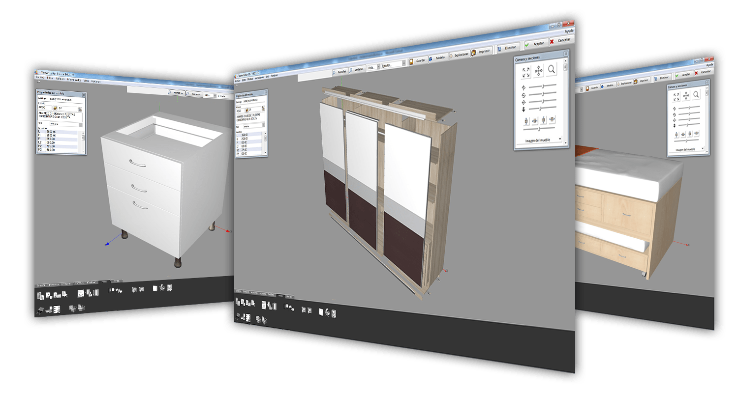Select L value 3600.00 in left panel
The width and height of the screenshot is (738, 393).
tap(51, 132)
